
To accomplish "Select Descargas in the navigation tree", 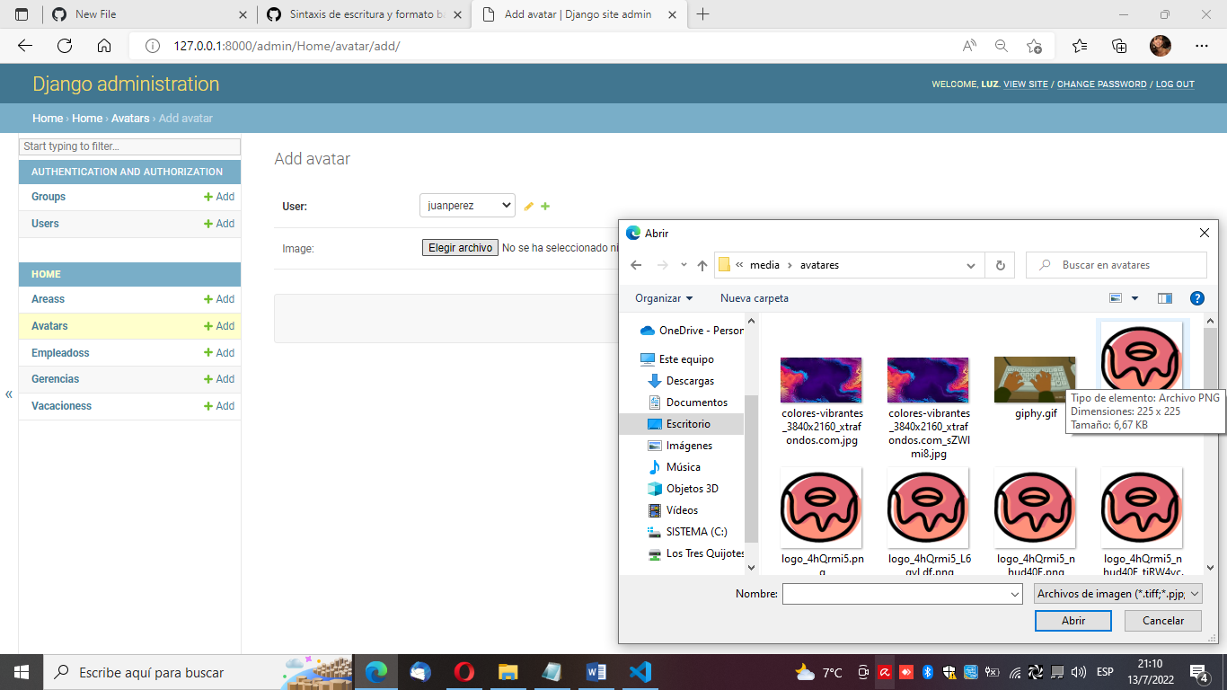I will coord(690,381).
